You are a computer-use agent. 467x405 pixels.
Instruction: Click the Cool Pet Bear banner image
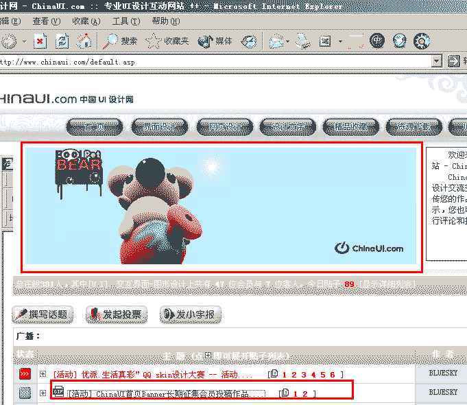click(221, 206)
